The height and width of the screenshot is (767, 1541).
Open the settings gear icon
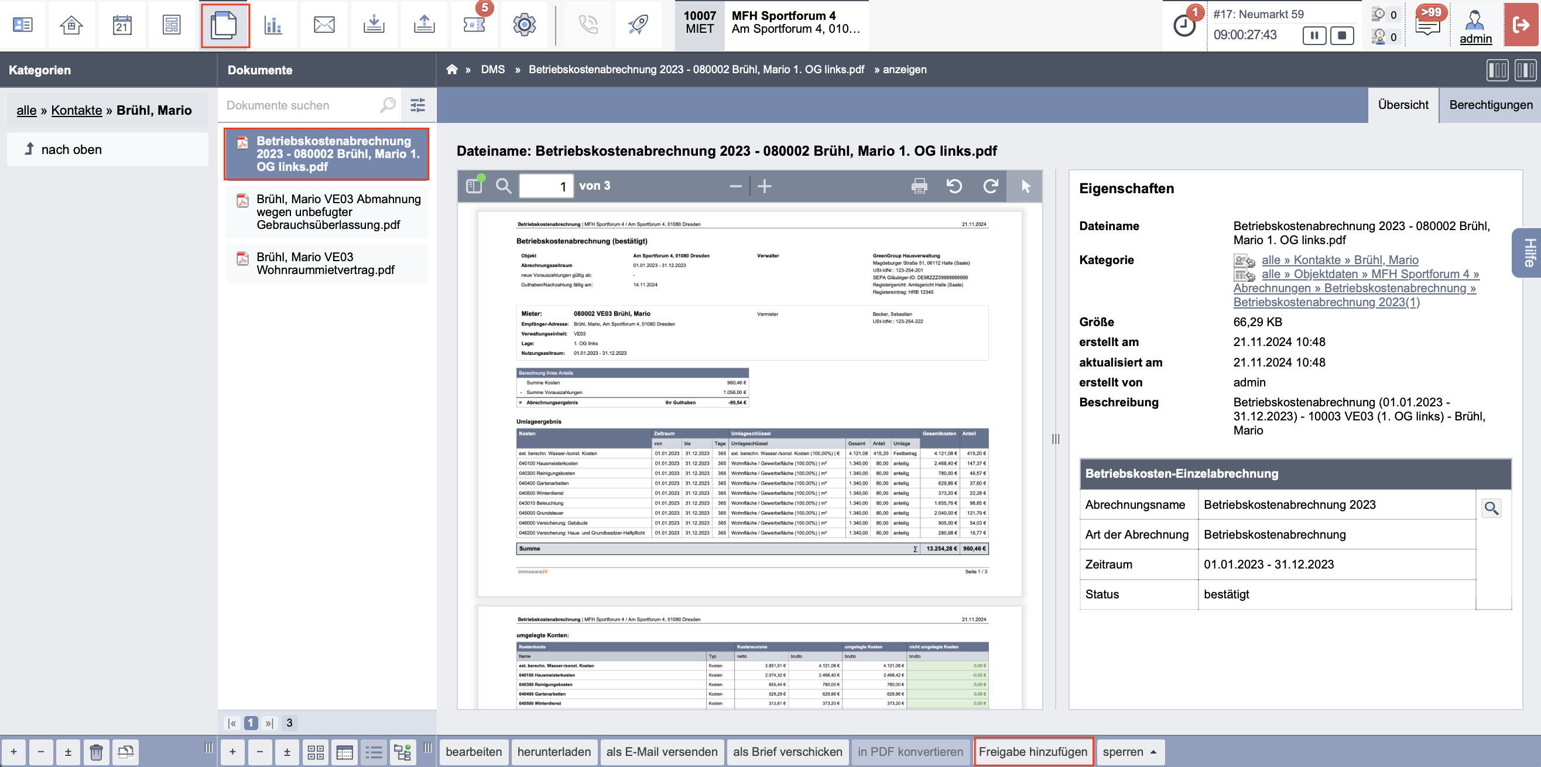click(x=524, y=25)
